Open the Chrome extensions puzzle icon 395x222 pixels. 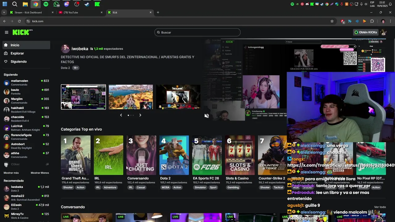[372, 21]
